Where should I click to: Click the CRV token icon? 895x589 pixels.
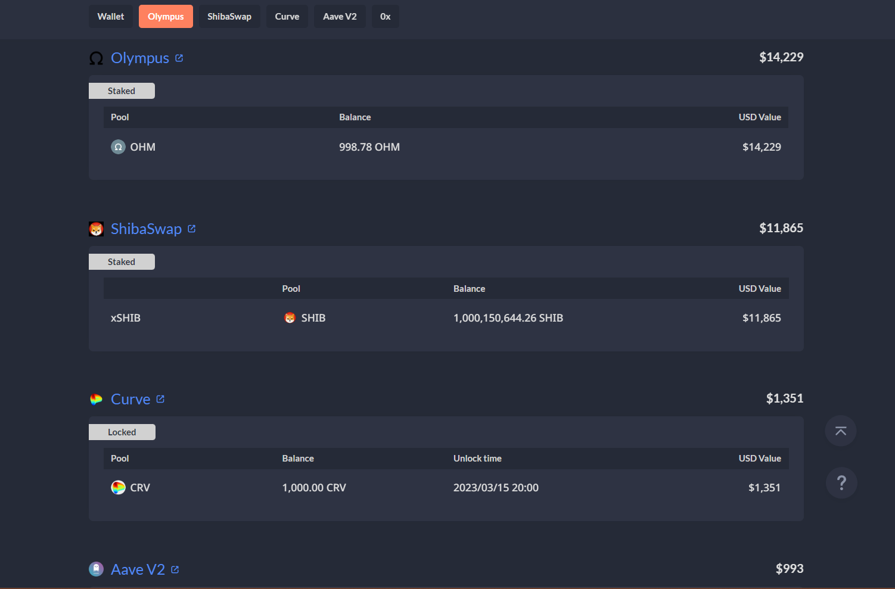coord(118,488)
